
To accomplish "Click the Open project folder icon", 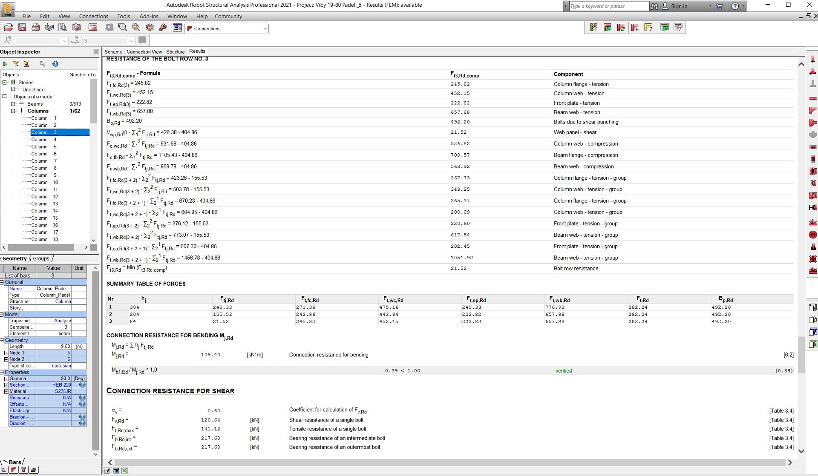I will (8, 28).
